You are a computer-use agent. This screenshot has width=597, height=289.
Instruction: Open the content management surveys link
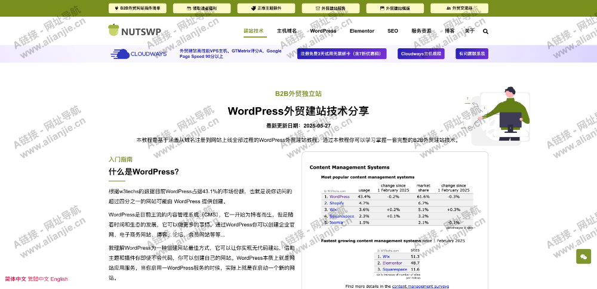[420, 287]
